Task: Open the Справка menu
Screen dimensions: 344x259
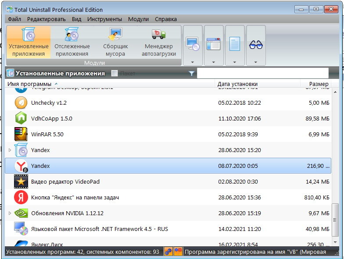Action: click(166, 19)
